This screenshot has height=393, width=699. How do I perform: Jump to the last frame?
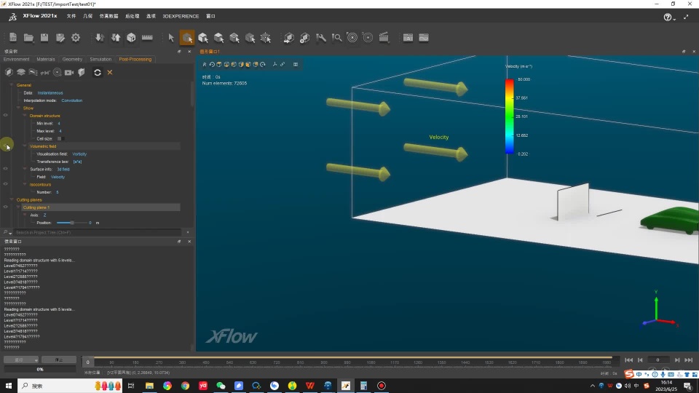tap(689, 360)
